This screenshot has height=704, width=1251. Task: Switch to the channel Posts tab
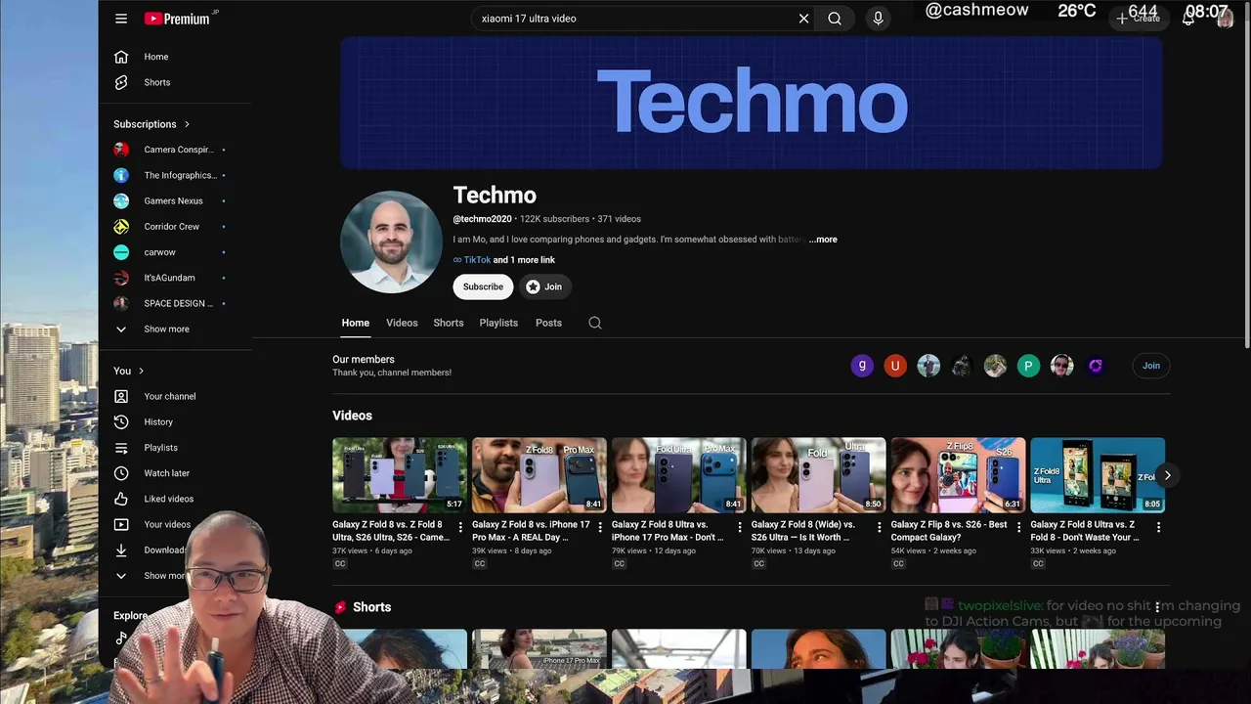coord(548,323)
